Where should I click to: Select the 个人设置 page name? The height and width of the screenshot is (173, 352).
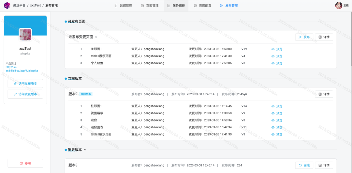pyautogui.click(x=97, y=63)
